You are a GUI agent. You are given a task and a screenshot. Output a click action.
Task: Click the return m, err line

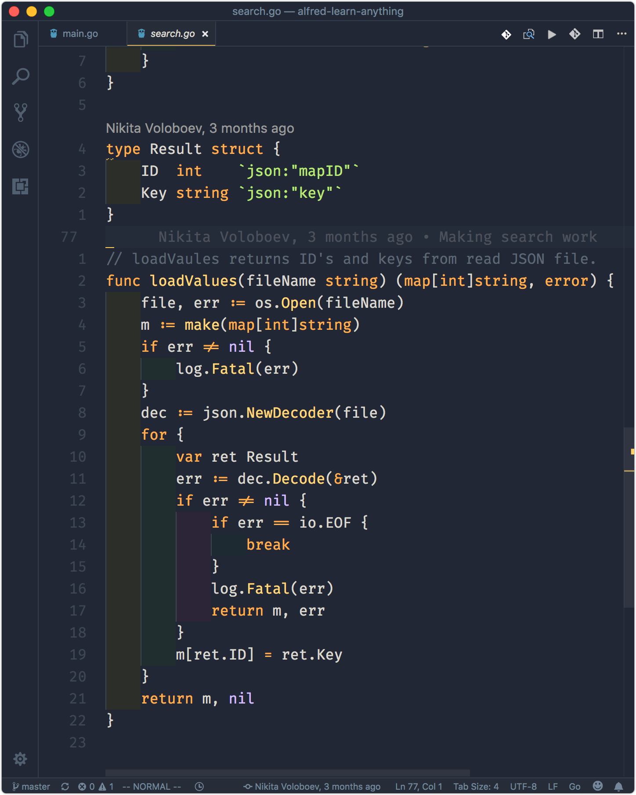point(268,610)
